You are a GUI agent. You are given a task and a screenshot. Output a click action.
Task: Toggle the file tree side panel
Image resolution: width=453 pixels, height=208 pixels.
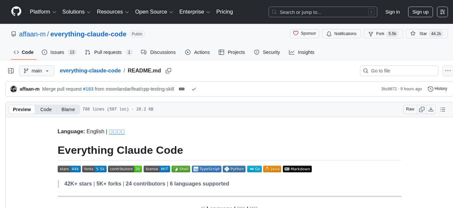point(11,70)
